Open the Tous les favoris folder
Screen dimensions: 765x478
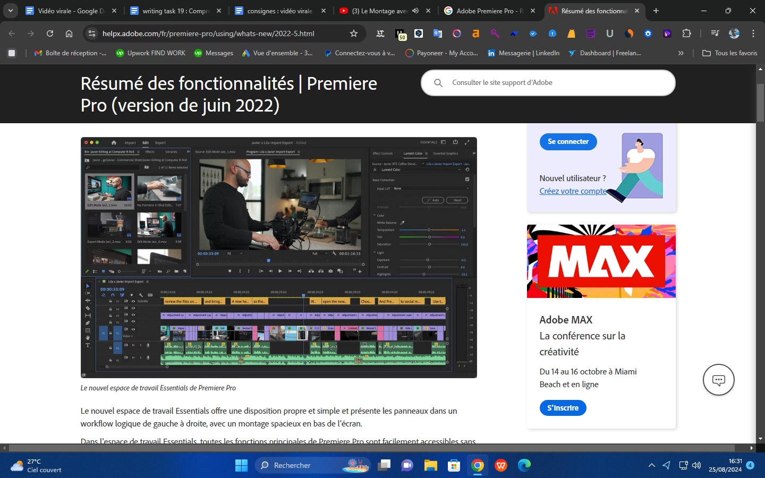[729, 53]
